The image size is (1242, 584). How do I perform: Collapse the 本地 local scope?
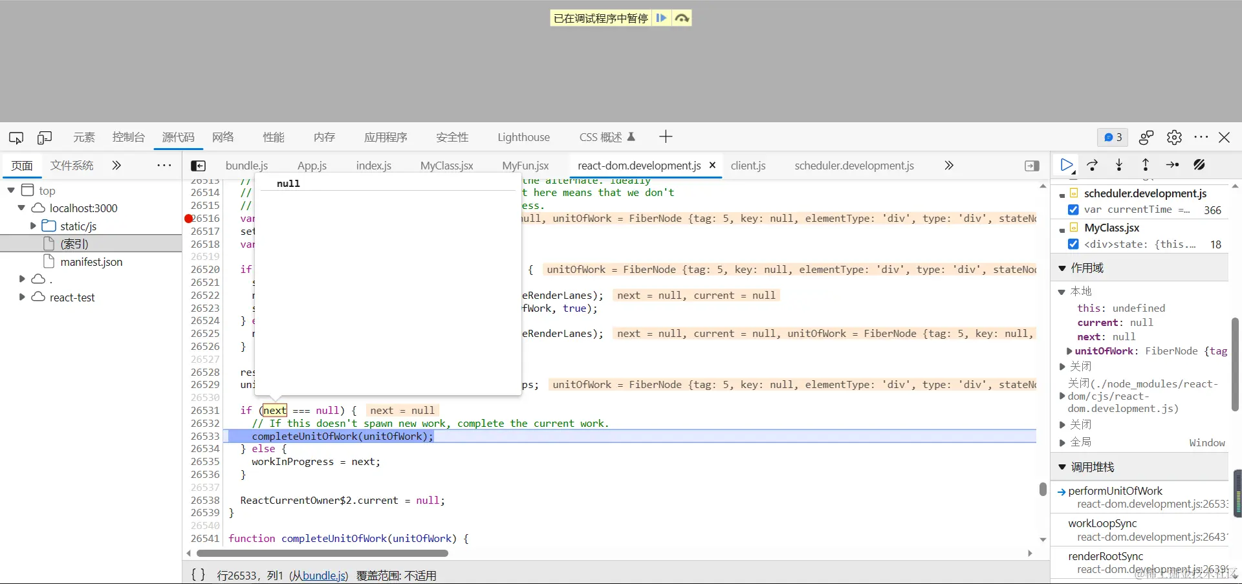click(1062, 292)
